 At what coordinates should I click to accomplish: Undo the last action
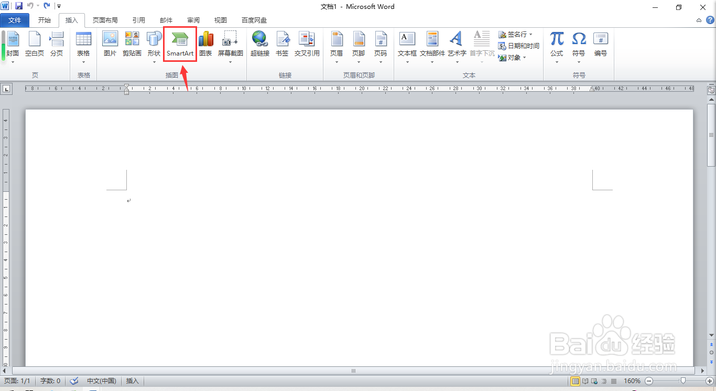point(30,6)
